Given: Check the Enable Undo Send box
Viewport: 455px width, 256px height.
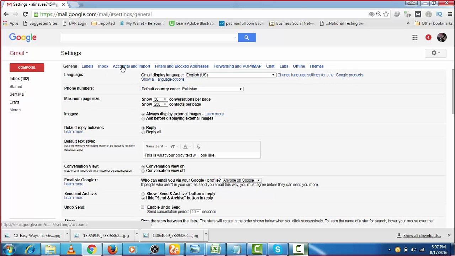Looking at the screenshot, I should pyautogui.click(x=143, y=207).
